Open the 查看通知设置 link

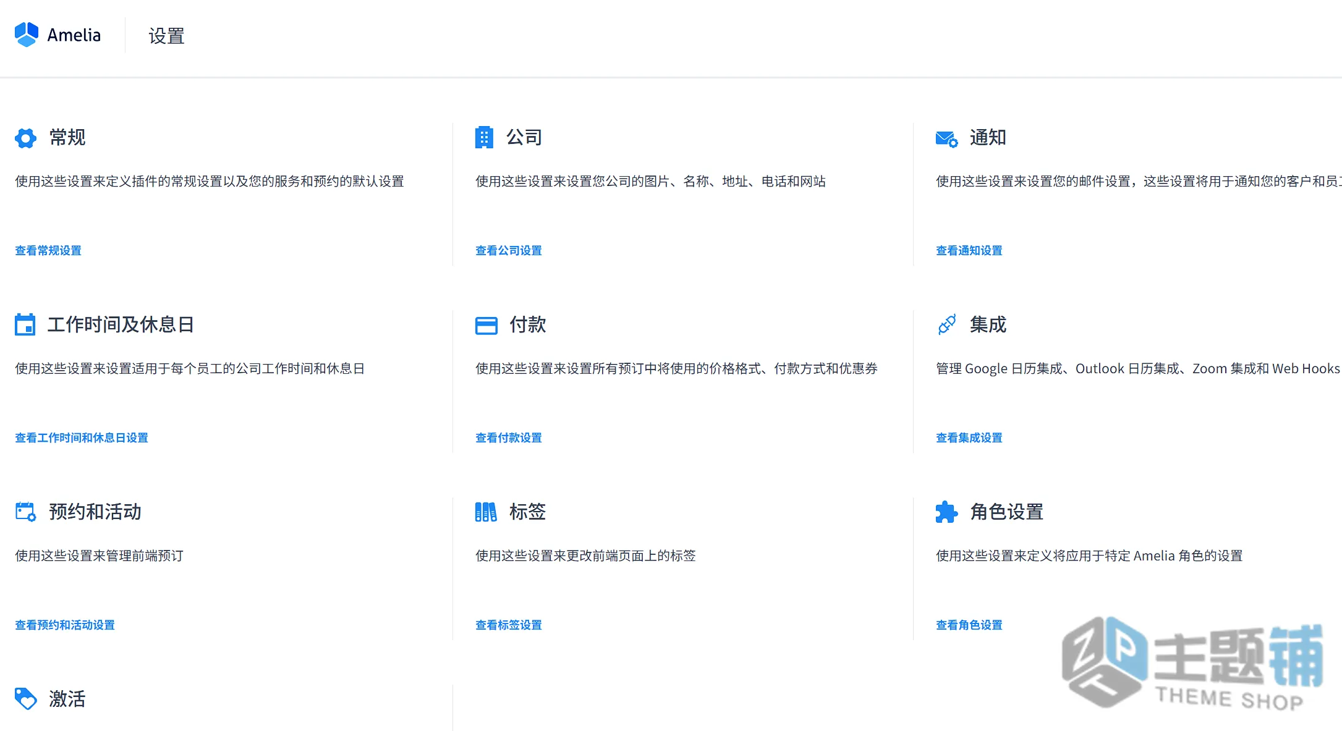[x=969, y=250]
